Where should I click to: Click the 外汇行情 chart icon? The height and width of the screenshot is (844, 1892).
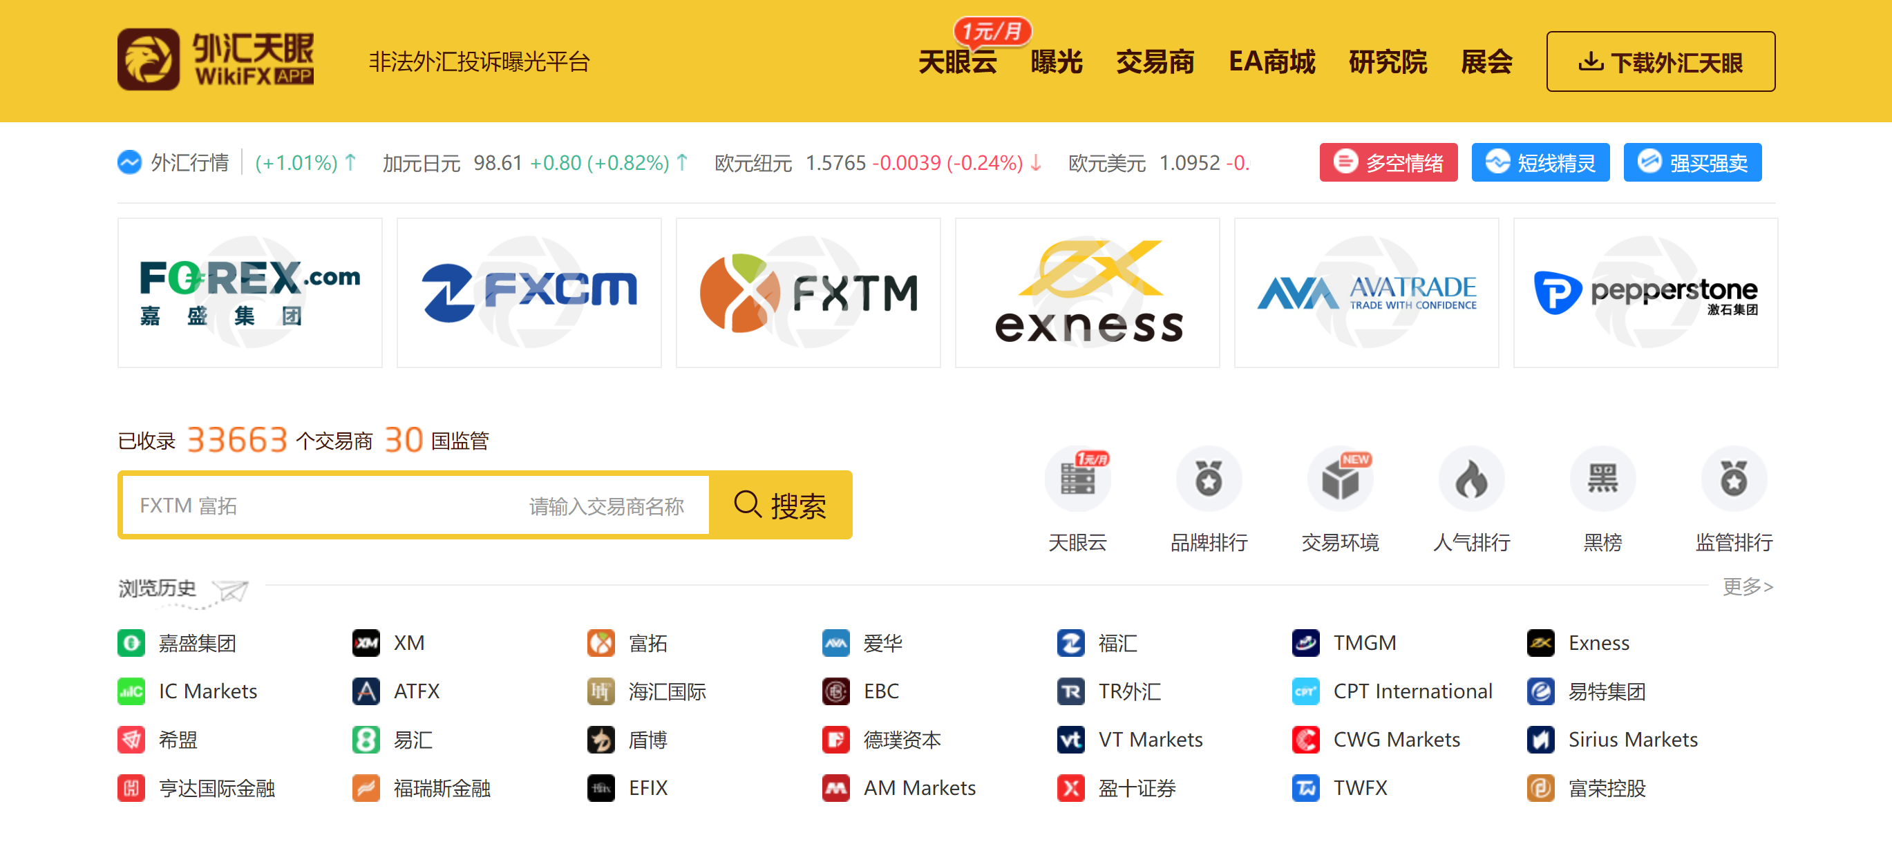click(129, 162)
